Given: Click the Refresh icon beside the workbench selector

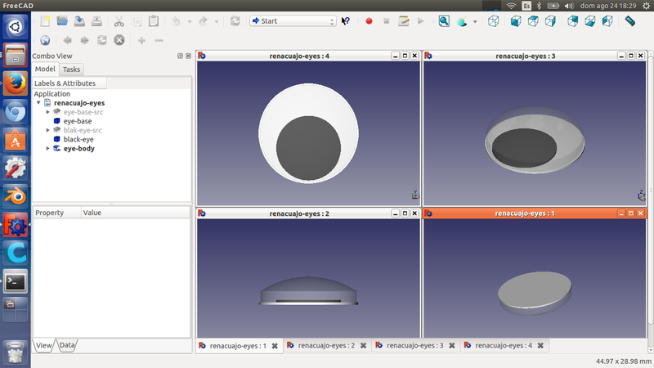Looking at the screenshot, I should tap(235, 21).
